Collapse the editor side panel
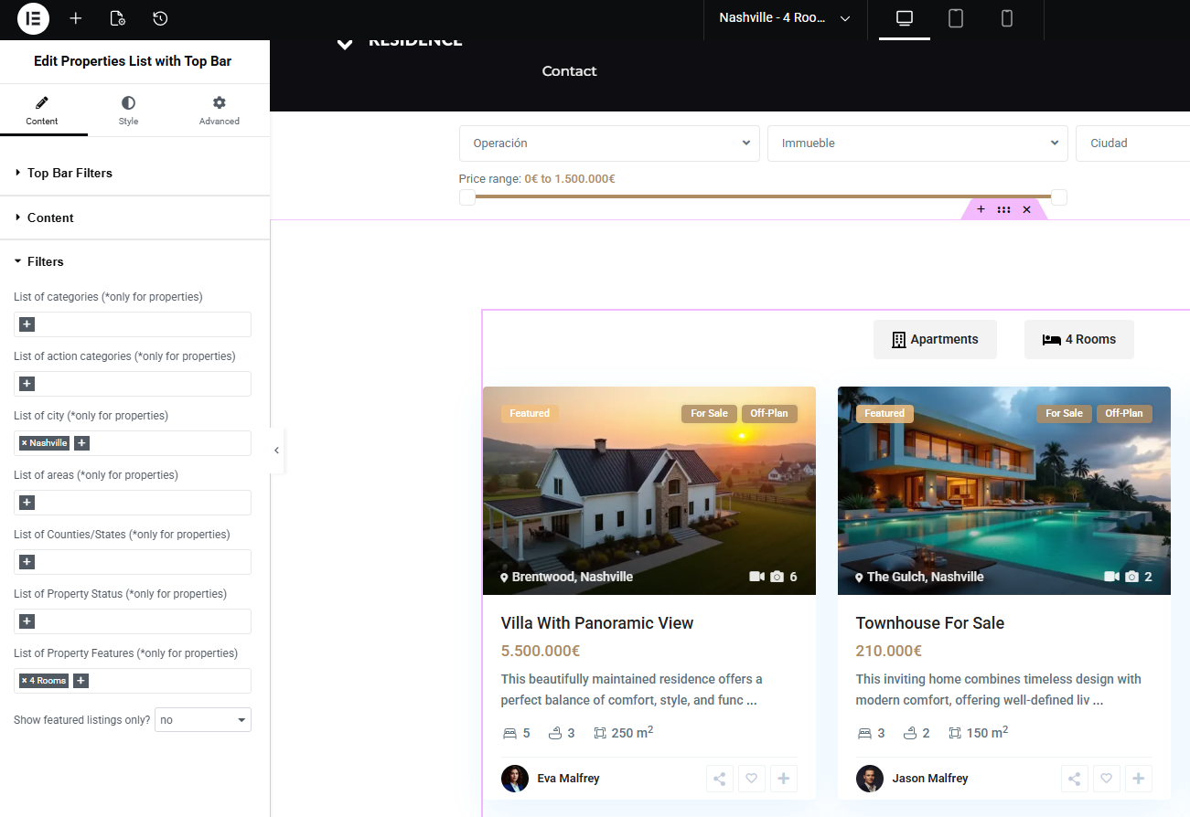1190x817 pixels. (x=276, y=450)
